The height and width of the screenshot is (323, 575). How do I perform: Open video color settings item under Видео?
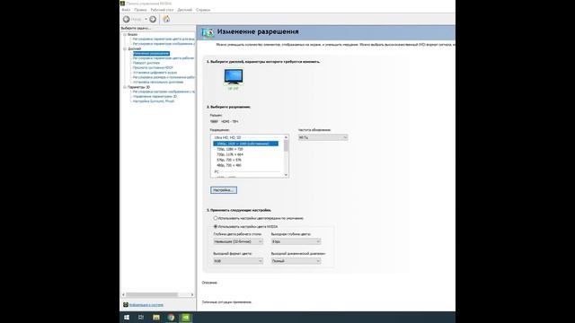tap(164, 39)
